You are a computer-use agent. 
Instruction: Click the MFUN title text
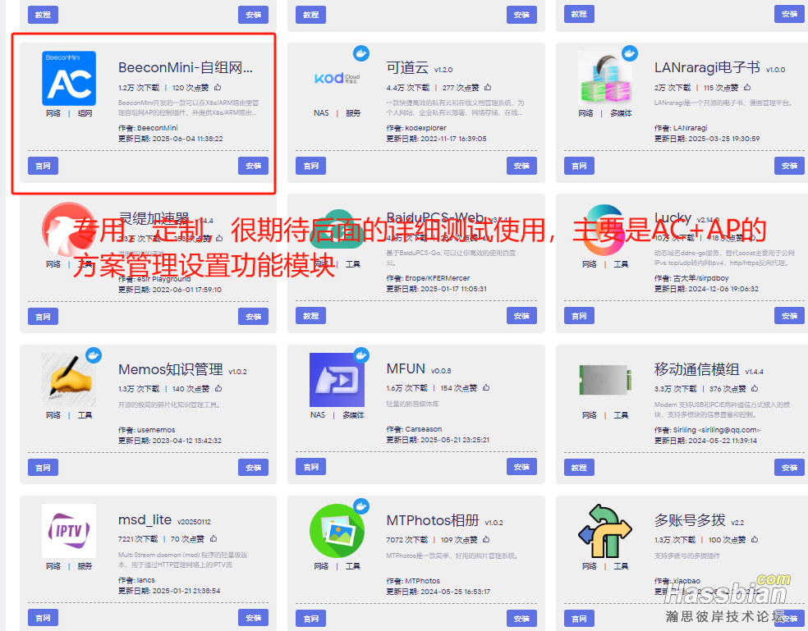pos(406,368)
